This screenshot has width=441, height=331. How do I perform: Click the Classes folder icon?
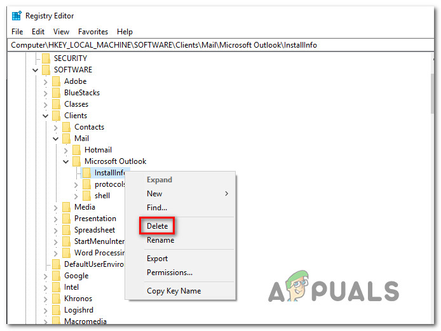coord(57,104)
